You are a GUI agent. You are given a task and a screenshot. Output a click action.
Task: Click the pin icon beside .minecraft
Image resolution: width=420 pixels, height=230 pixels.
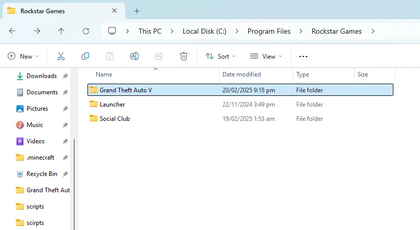coord(65,158)
